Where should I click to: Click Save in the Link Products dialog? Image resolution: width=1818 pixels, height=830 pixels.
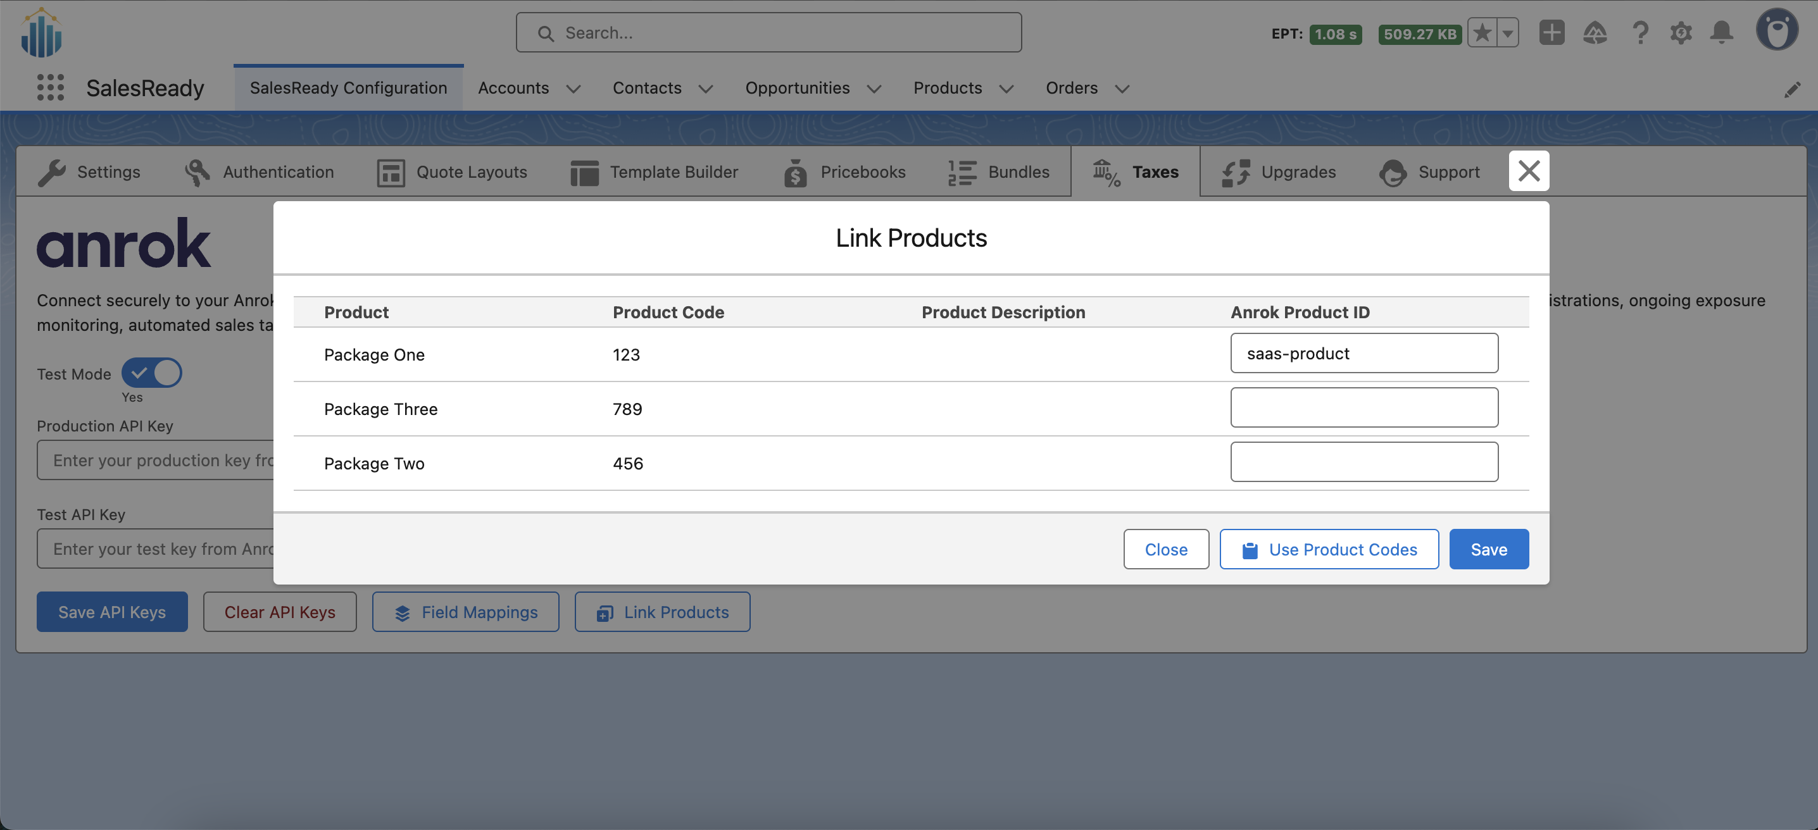tap(1488, 549)
